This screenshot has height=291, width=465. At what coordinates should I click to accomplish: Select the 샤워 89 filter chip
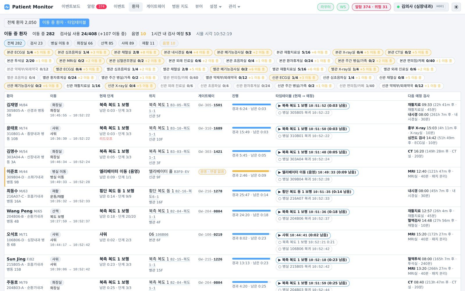[128, 43]
